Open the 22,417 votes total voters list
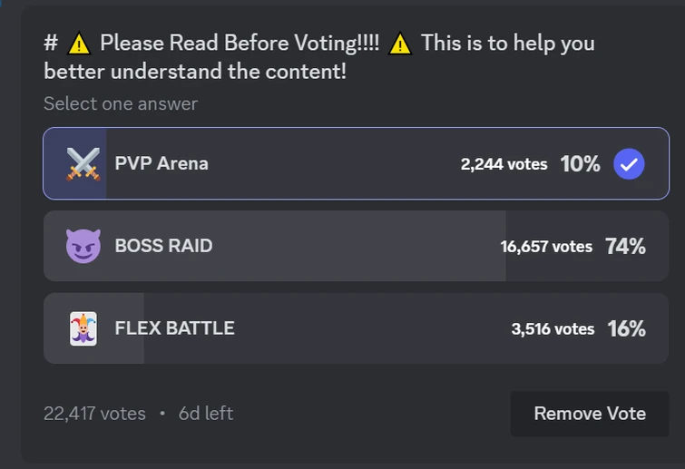The width and height of the screenshot is (685, 469). pos(94,414)
